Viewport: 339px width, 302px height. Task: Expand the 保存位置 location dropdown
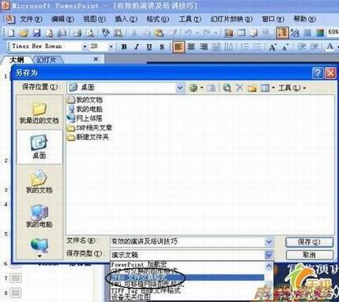coord(180,87)
